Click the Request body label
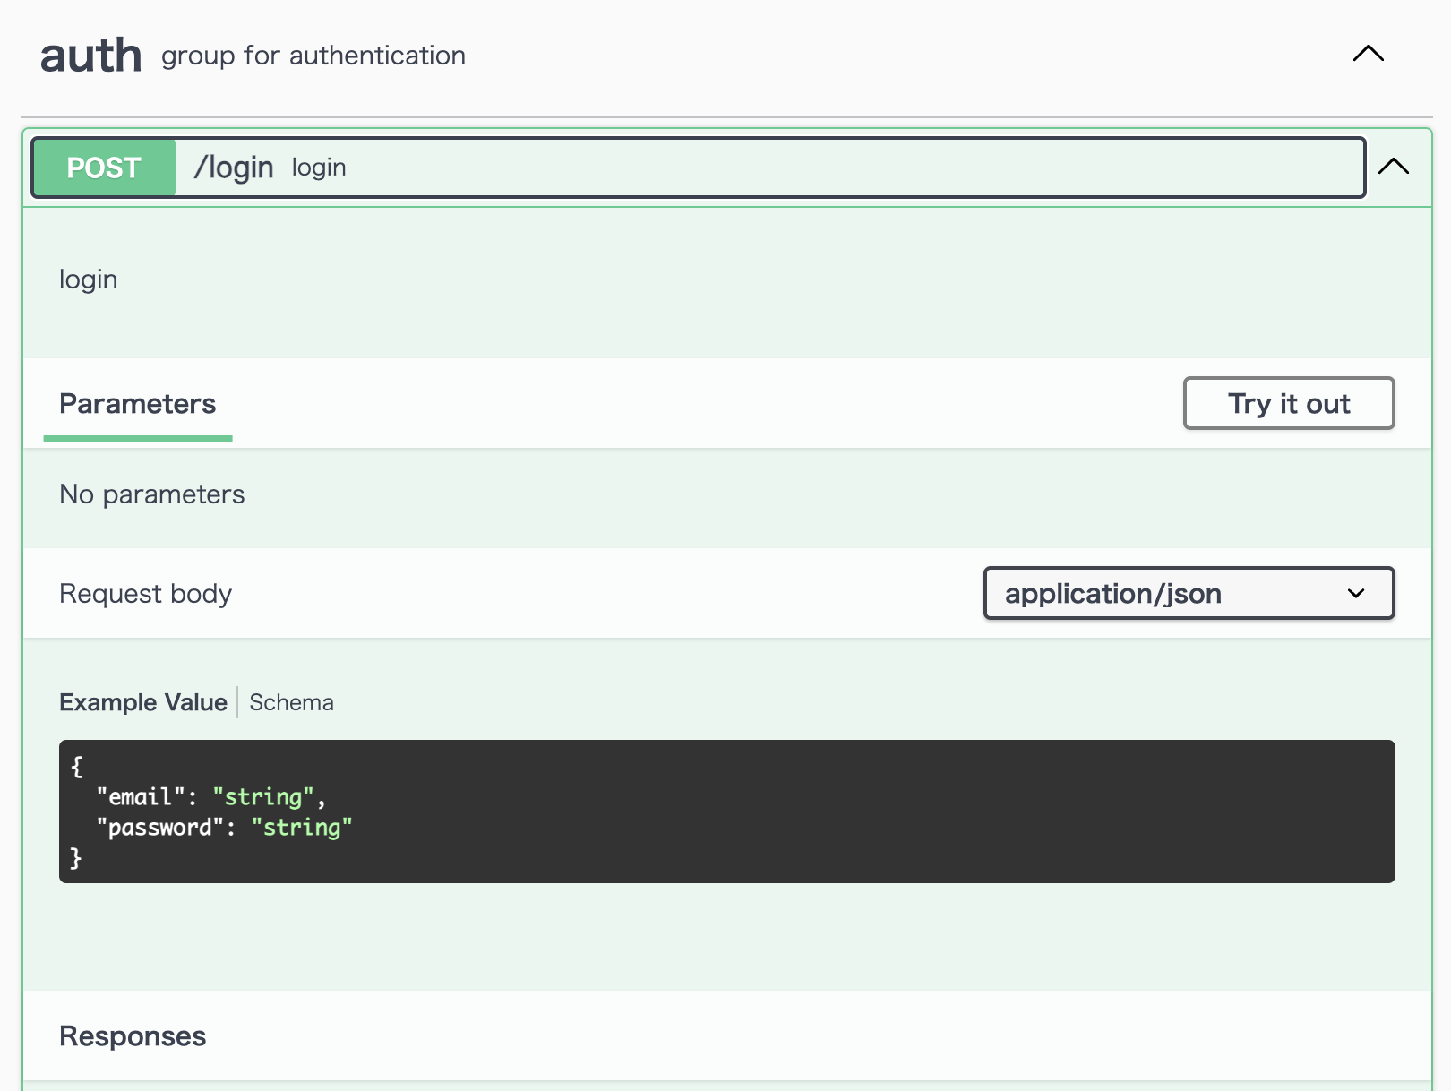 tap(145, 593)
